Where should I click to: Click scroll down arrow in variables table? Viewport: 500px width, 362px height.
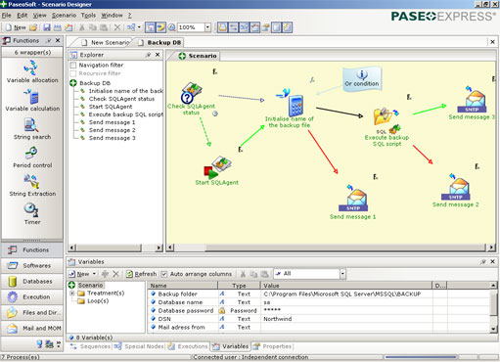493,329
